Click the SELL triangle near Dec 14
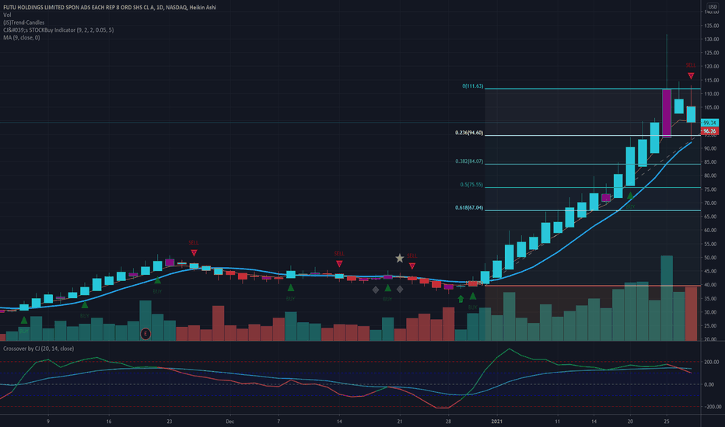 pyautogui.click(x=339, y=264)
